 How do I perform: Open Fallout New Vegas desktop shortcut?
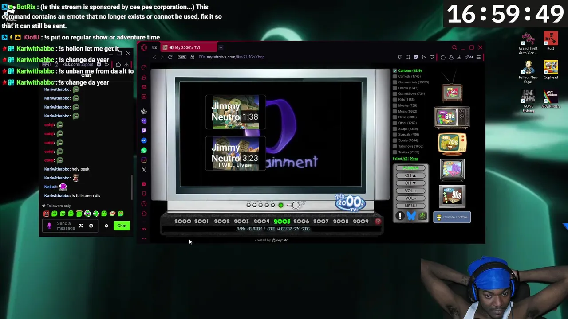tap(528, 72)
